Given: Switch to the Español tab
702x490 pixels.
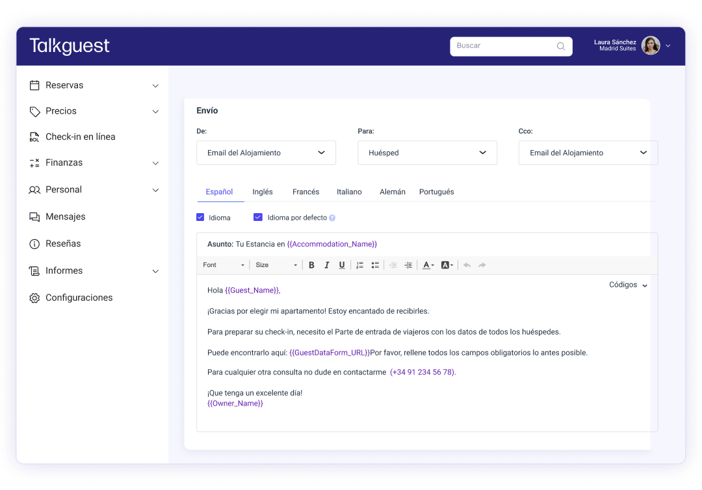Looking at the screenshot, I should 220,192.
